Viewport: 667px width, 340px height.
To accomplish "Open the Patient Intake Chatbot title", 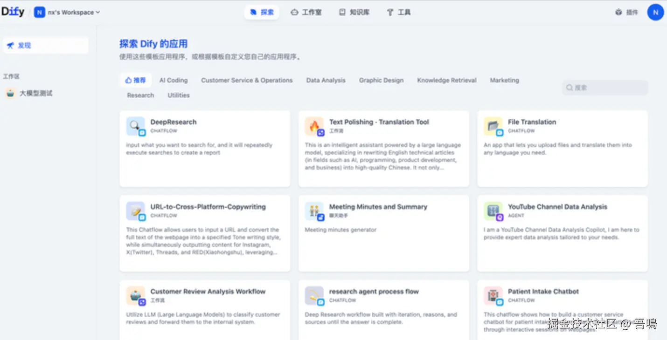I will pyautogui.click(x=543, y=292).
